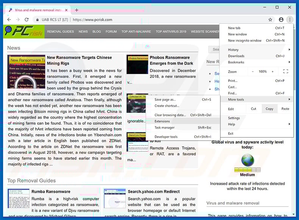Click the globe virus activity icon
The width and height of the screenshot is (299, 220).
coord(248,160)
